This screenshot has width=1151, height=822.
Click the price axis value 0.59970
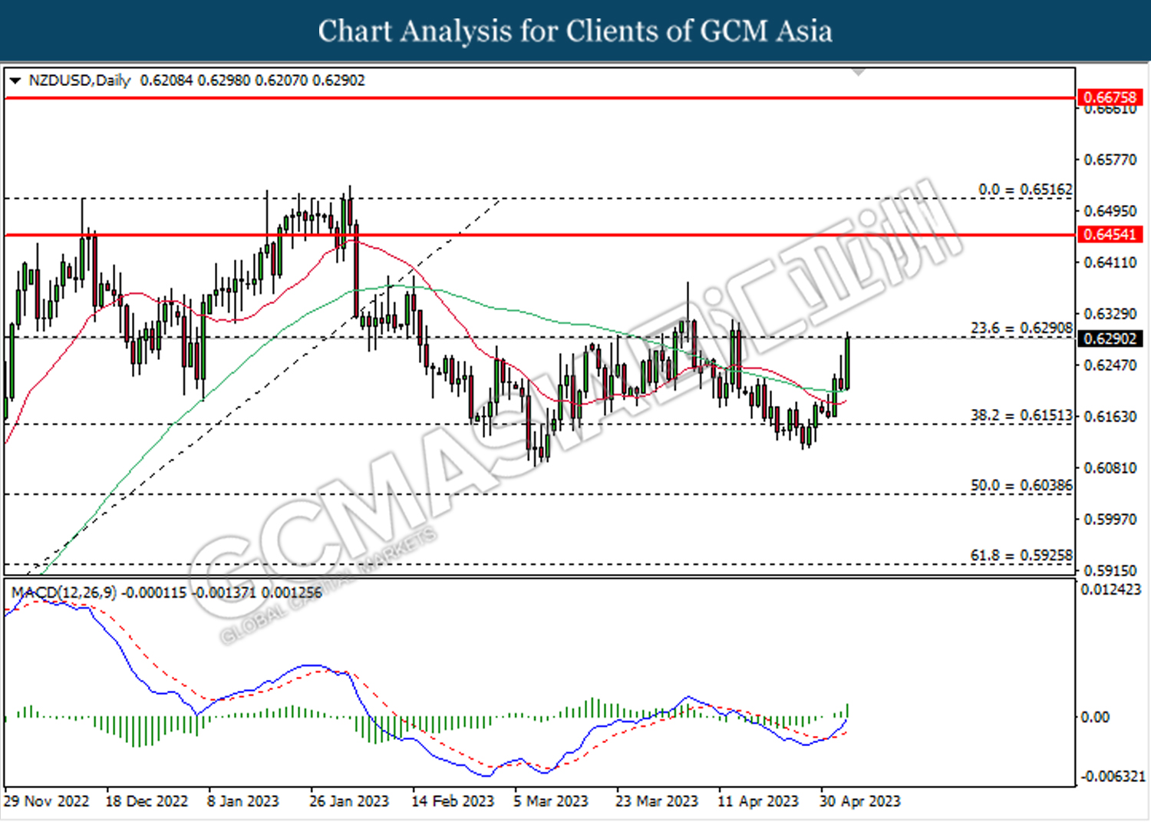point(1110,520)
